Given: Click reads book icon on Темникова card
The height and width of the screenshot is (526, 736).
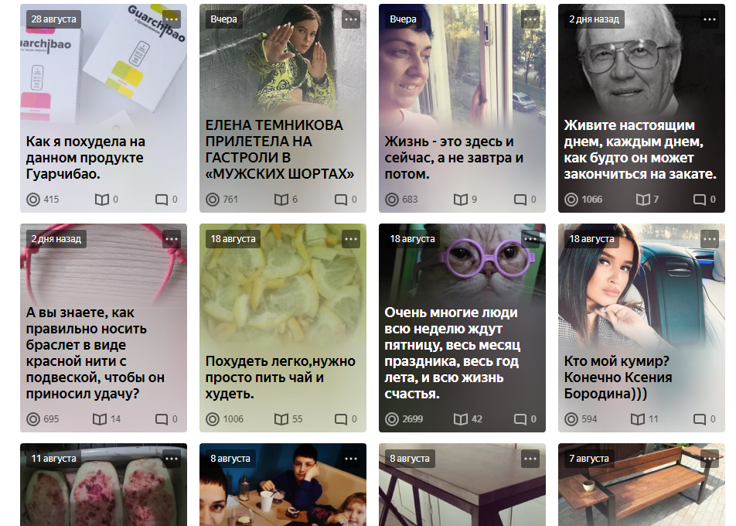Looking at the screenshot, I should [281, 200].
